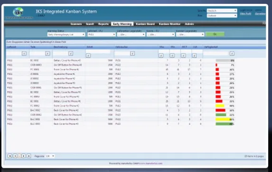The width and height of the screenshot is (272, 172).
Task: Open the Page size dropdown in the pager
Action: coord(50,156)
